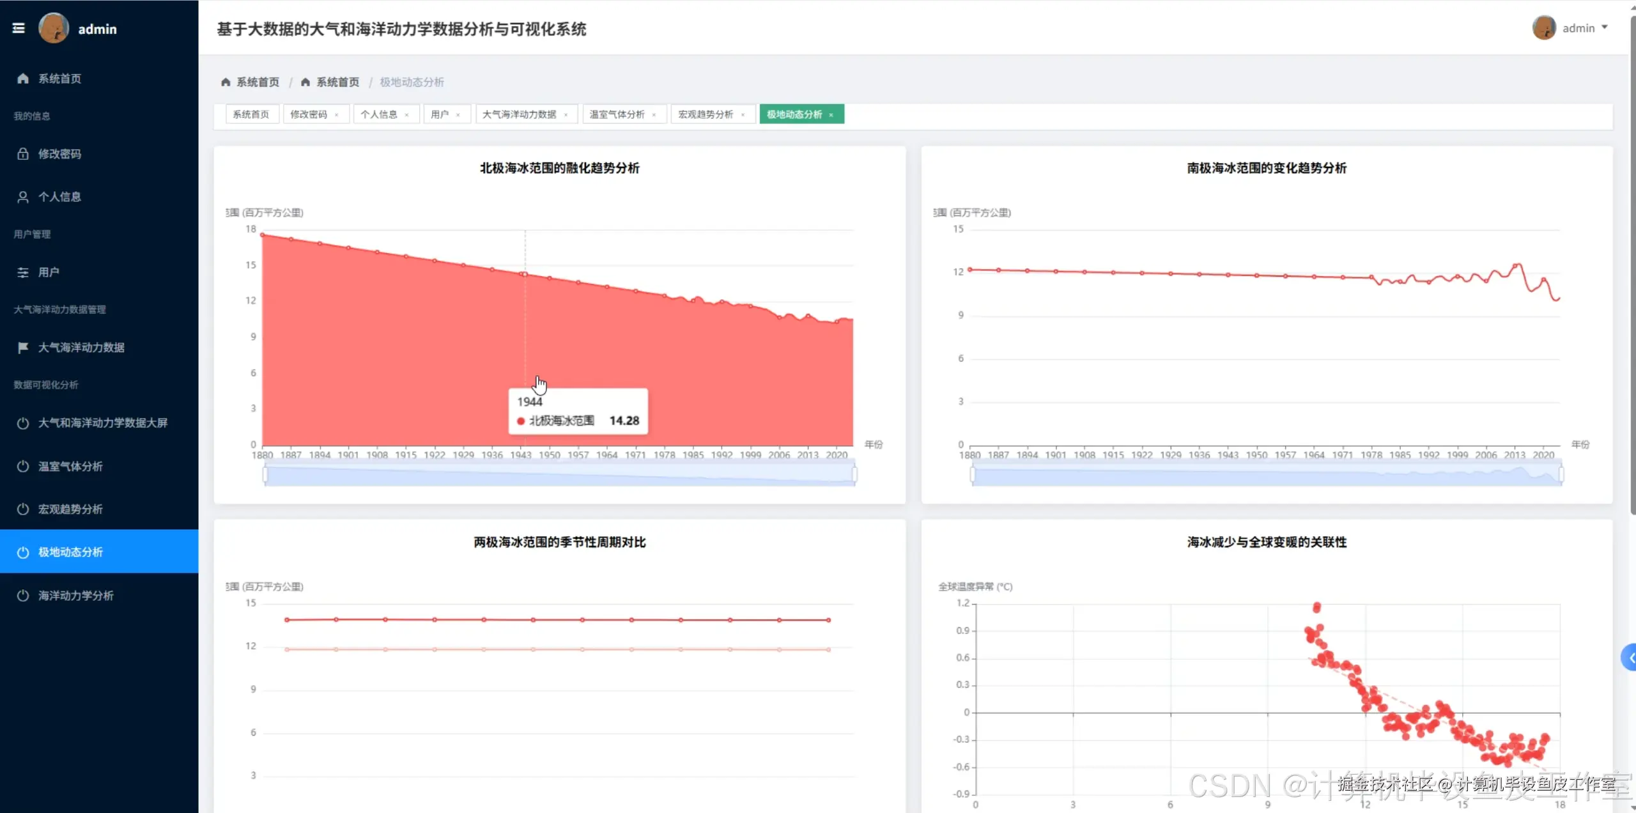Switch to the 宏观趋势分析 tab
Screen dimensions: 1636x813
(706, 114)
